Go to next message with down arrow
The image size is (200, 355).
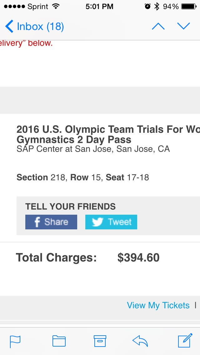[x=183, y=26]
